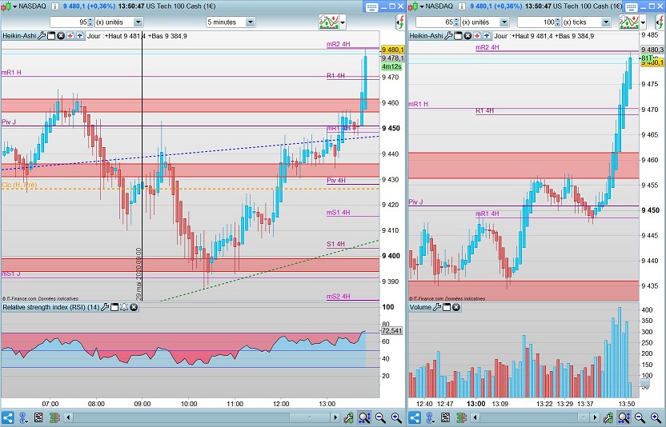Toggle the RSI panel window icon
The image size is (666, 427).
pos(114,307)
